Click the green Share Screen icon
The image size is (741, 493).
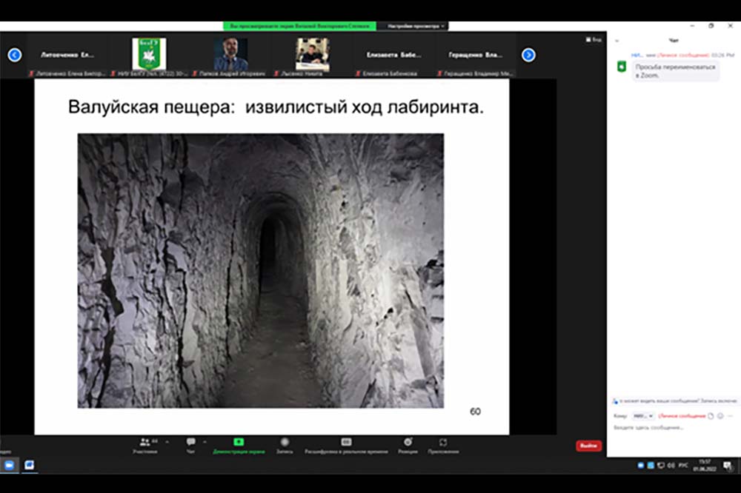[x=239, y=442]
